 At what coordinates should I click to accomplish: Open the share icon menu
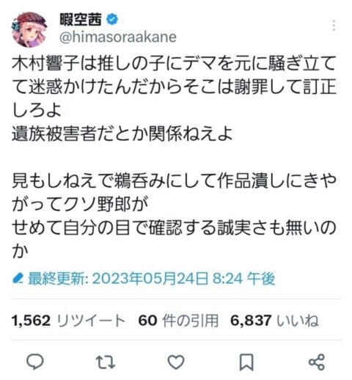tap(317, 362)
